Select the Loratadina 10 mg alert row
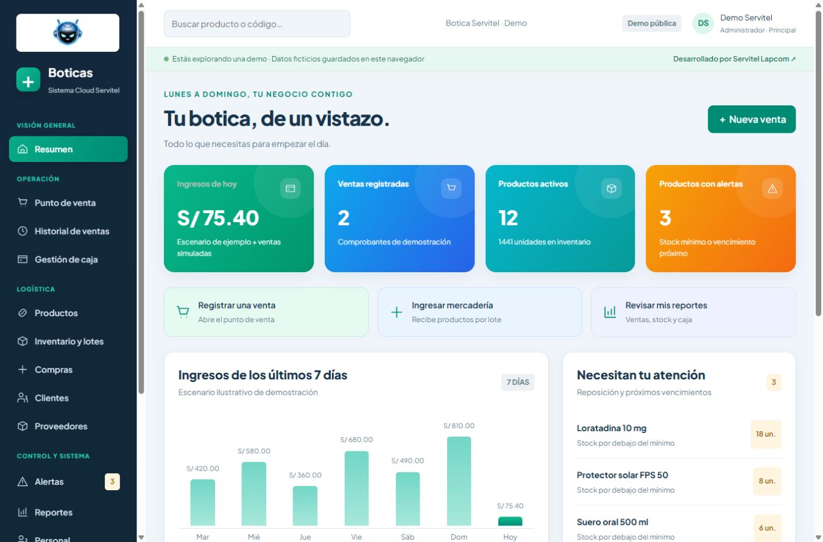823x542 pixels. (x=679, y=435)
